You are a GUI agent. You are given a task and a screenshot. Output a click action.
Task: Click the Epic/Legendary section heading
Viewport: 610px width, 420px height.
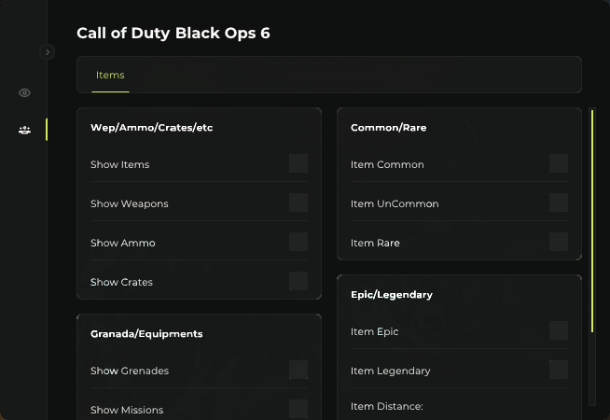click(392, 295)
